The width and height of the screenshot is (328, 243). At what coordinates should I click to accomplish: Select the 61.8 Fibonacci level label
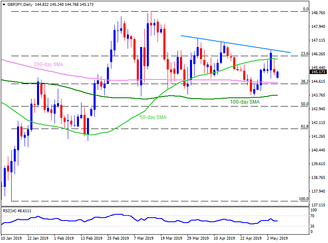pyautogui.click(x=304, y=126)
